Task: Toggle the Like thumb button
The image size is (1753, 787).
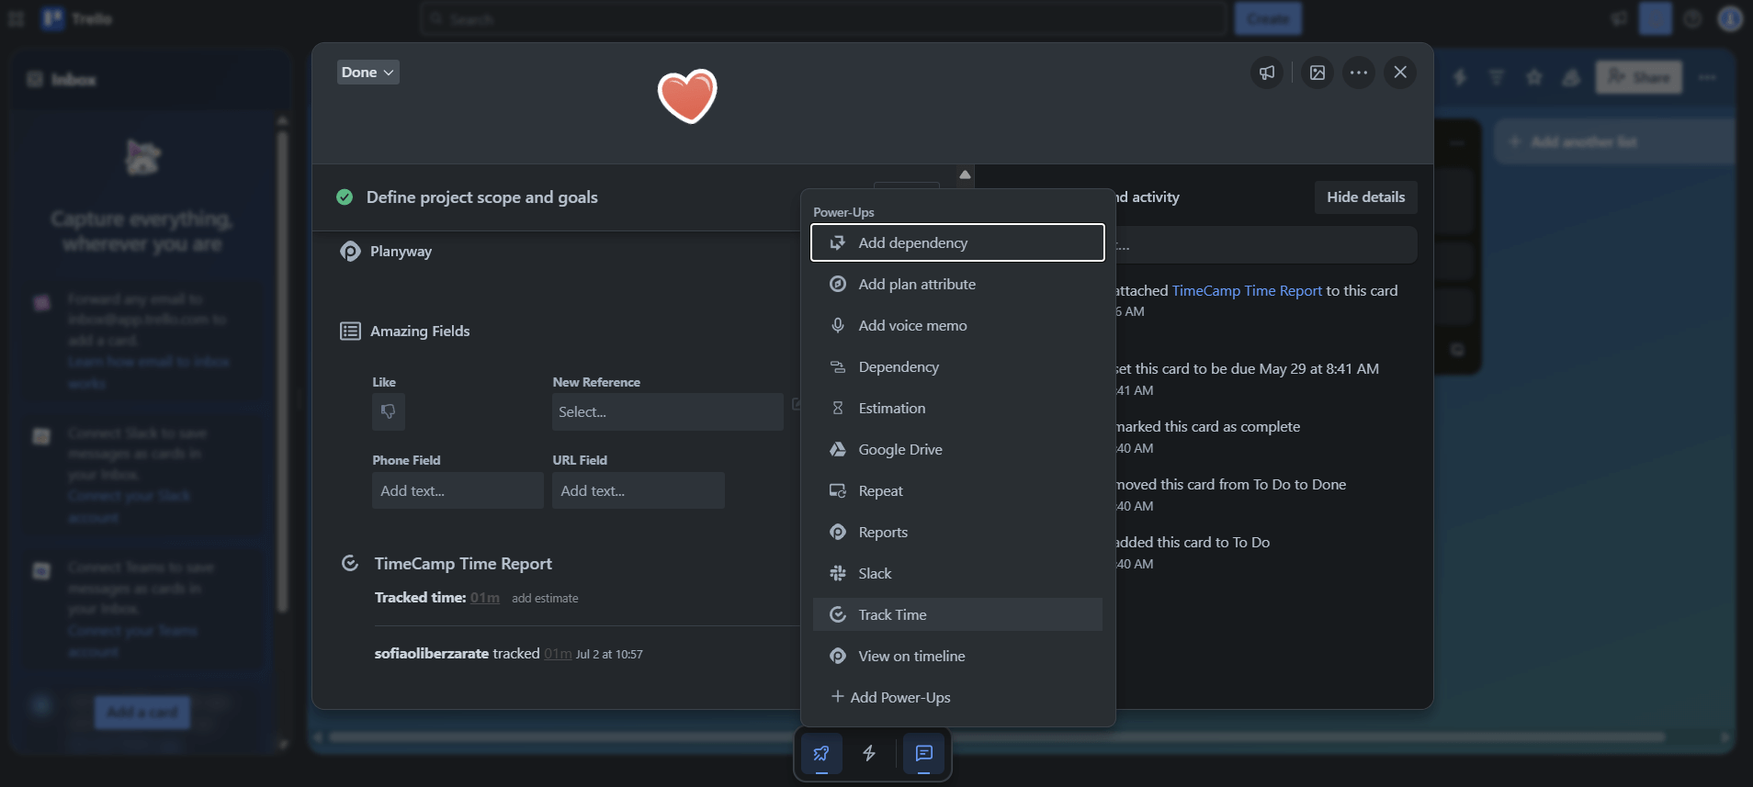Action: pos(389,411)
